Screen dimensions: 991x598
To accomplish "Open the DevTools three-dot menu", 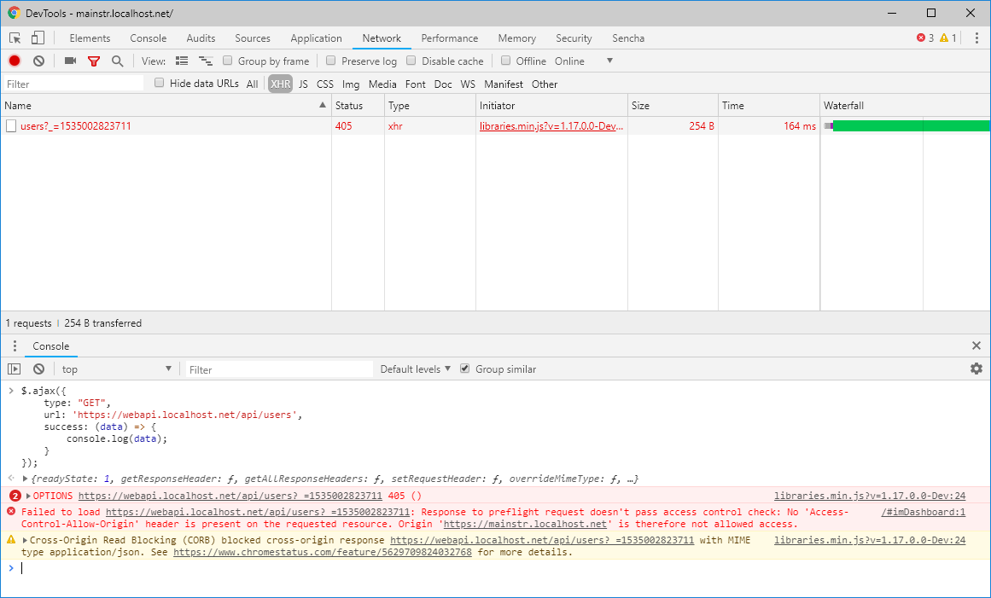I will 977,38.
